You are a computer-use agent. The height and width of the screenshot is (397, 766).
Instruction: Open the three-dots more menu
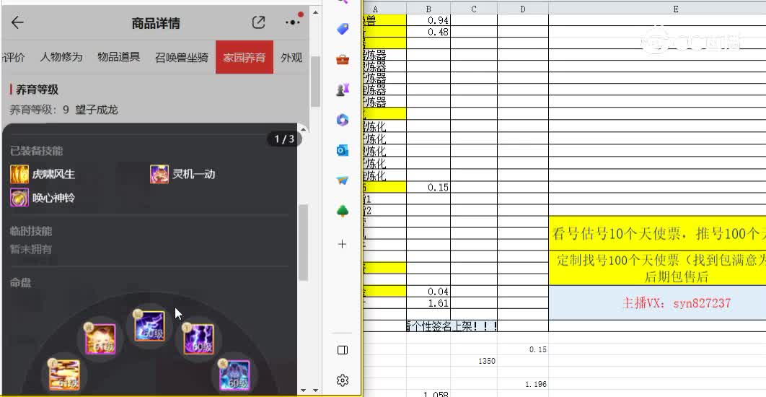click(x=292, y=22)
